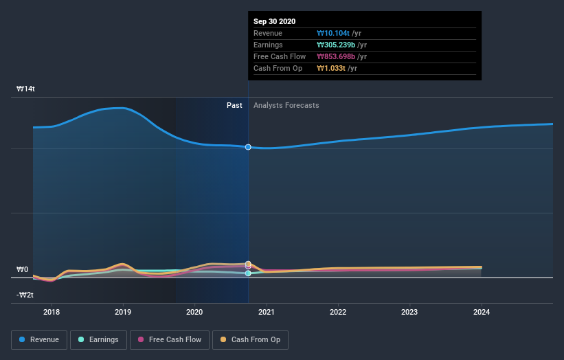
Task: Toggle the Cash From Op legend button
Action: pos(250,340)
